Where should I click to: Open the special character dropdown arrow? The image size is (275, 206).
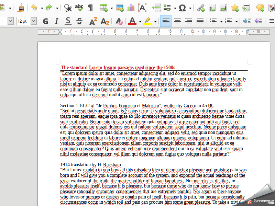point(190,8)
